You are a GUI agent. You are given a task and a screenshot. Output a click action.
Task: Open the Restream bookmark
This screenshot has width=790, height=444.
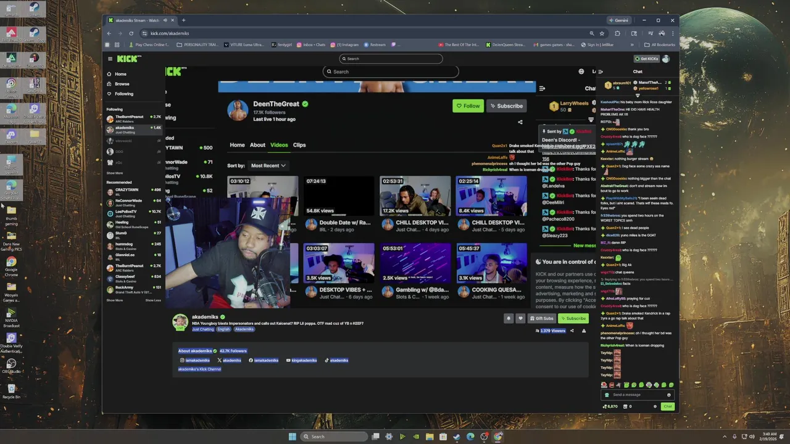point(374,44)
